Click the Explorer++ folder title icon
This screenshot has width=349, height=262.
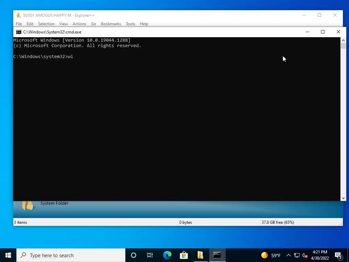coord(19,15)
